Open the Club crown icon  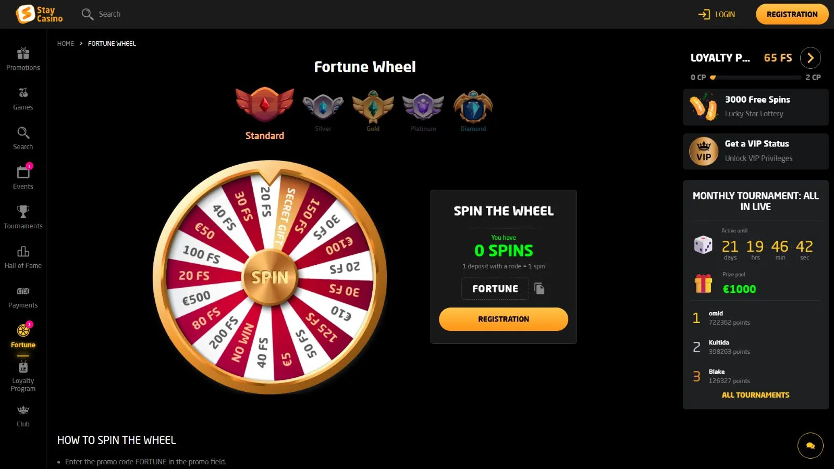(x=23, y=410)
